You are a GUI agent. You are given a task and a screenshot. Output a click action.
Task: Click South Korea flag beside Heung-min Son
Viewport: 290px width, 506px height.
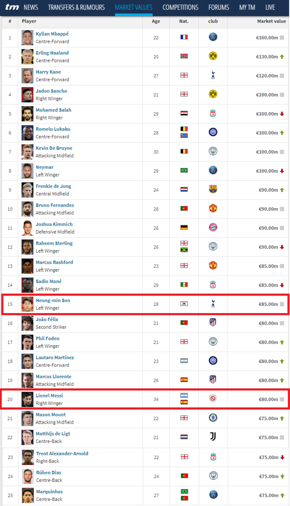coord(184,304)
